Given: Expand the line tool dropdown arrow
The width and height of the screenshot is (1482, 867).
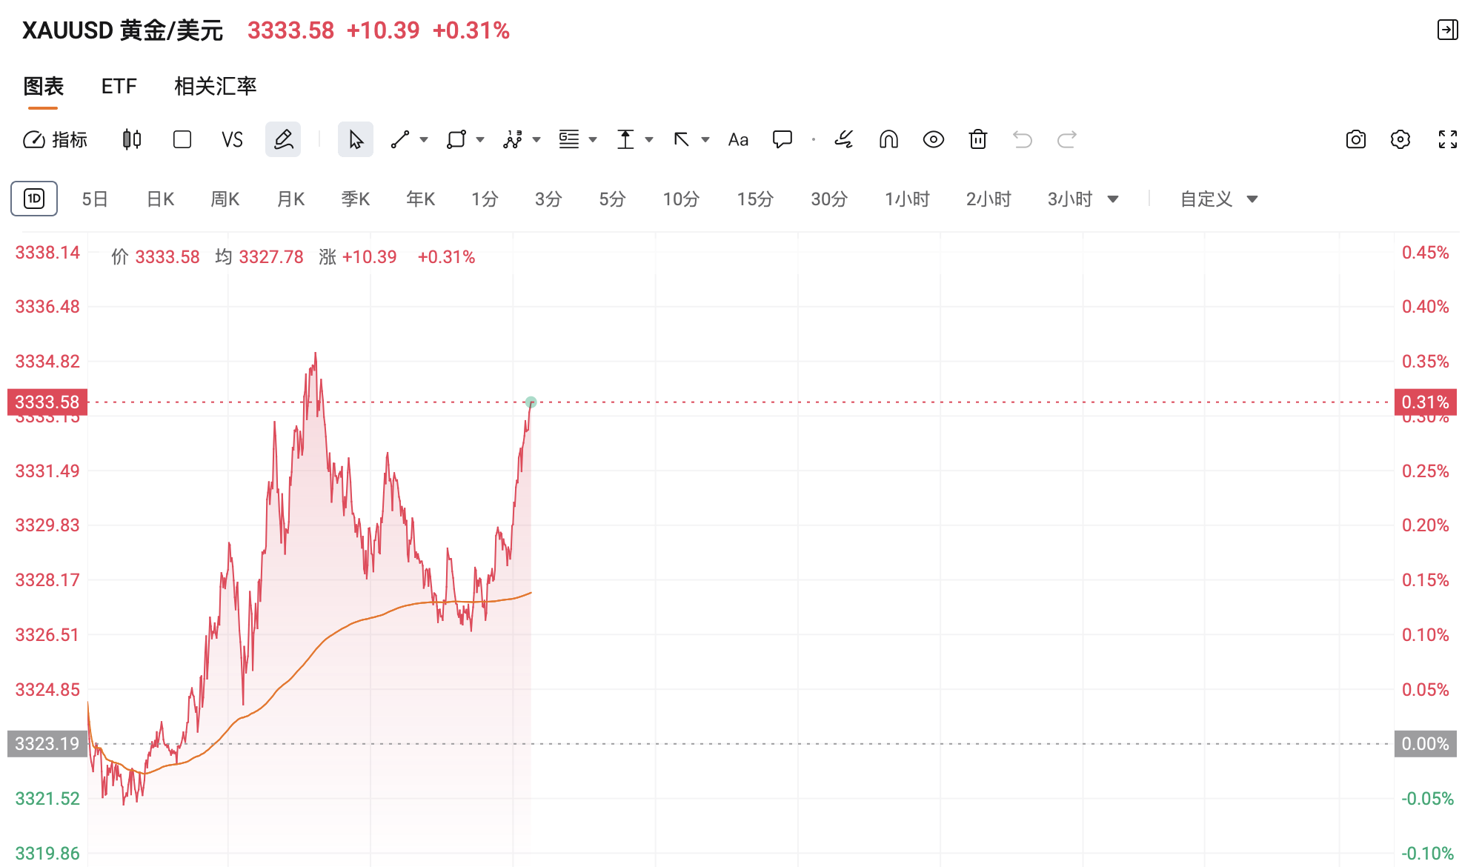Looking at the screenshot, I should click(424, 139).
